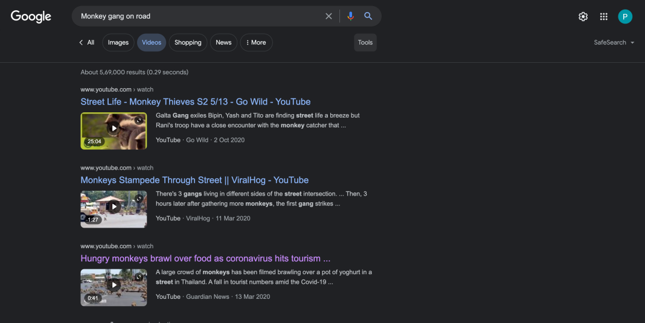This screenshot has height=323, width=645.
Task: Click the 0:41 duration badge
Action: [93, 298]
